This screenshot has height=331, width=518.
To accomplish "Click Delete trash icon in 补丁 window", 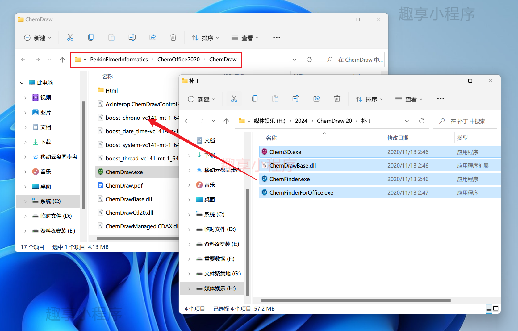I will pos(337,99).
